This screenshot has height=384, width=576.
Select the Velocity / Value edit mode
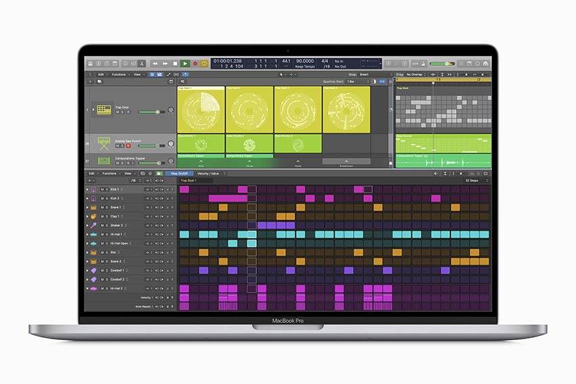point(208,173)
